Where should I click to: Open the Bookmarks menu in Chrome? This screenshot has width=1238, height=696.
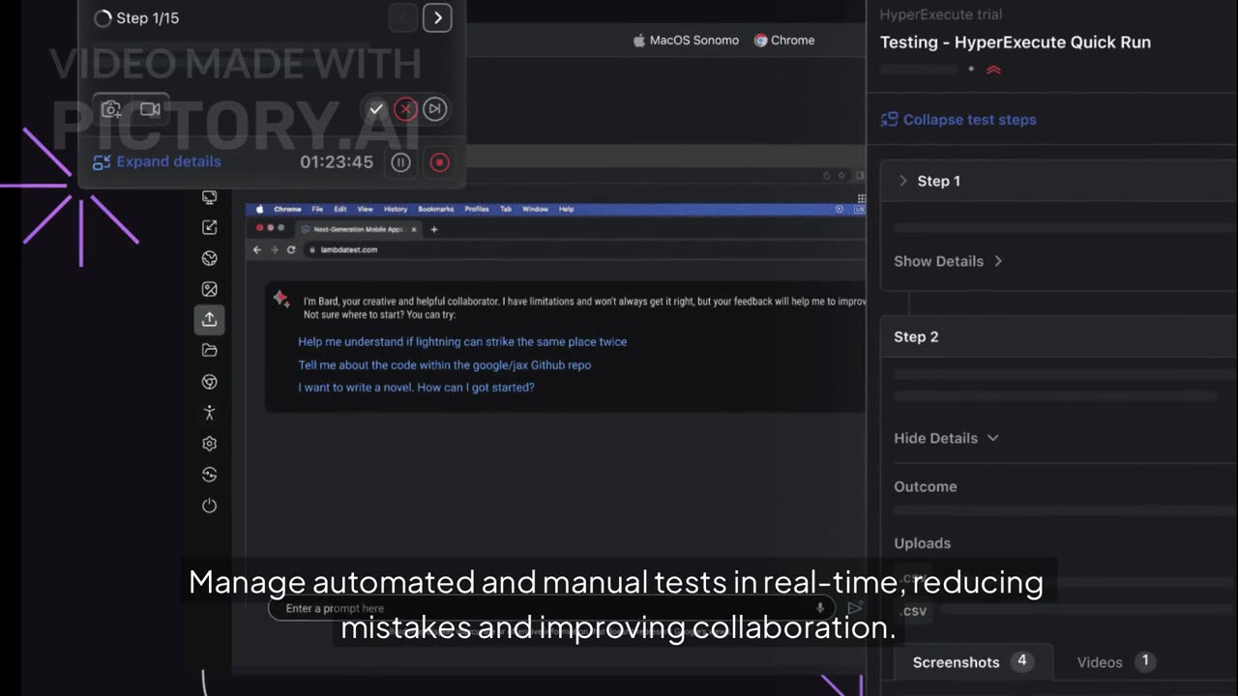436,209
